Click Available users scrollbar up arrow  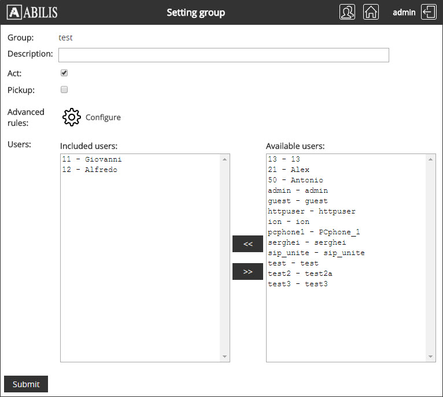coord(430,159)
